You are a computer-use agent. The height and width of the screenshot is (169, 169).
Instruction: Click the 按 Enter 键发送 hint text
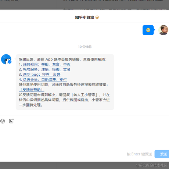pyautogui.click(x=139, y=154)
